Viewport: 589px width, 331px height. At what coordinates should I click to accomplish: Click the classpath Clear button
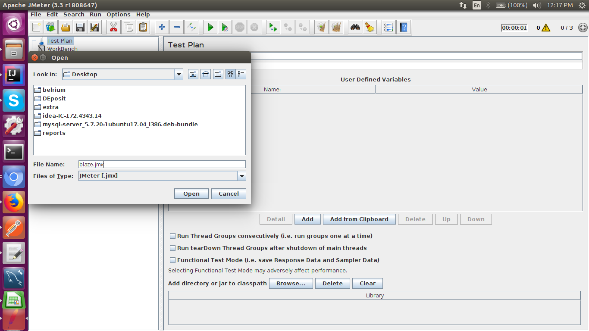[x=367, y=283]
